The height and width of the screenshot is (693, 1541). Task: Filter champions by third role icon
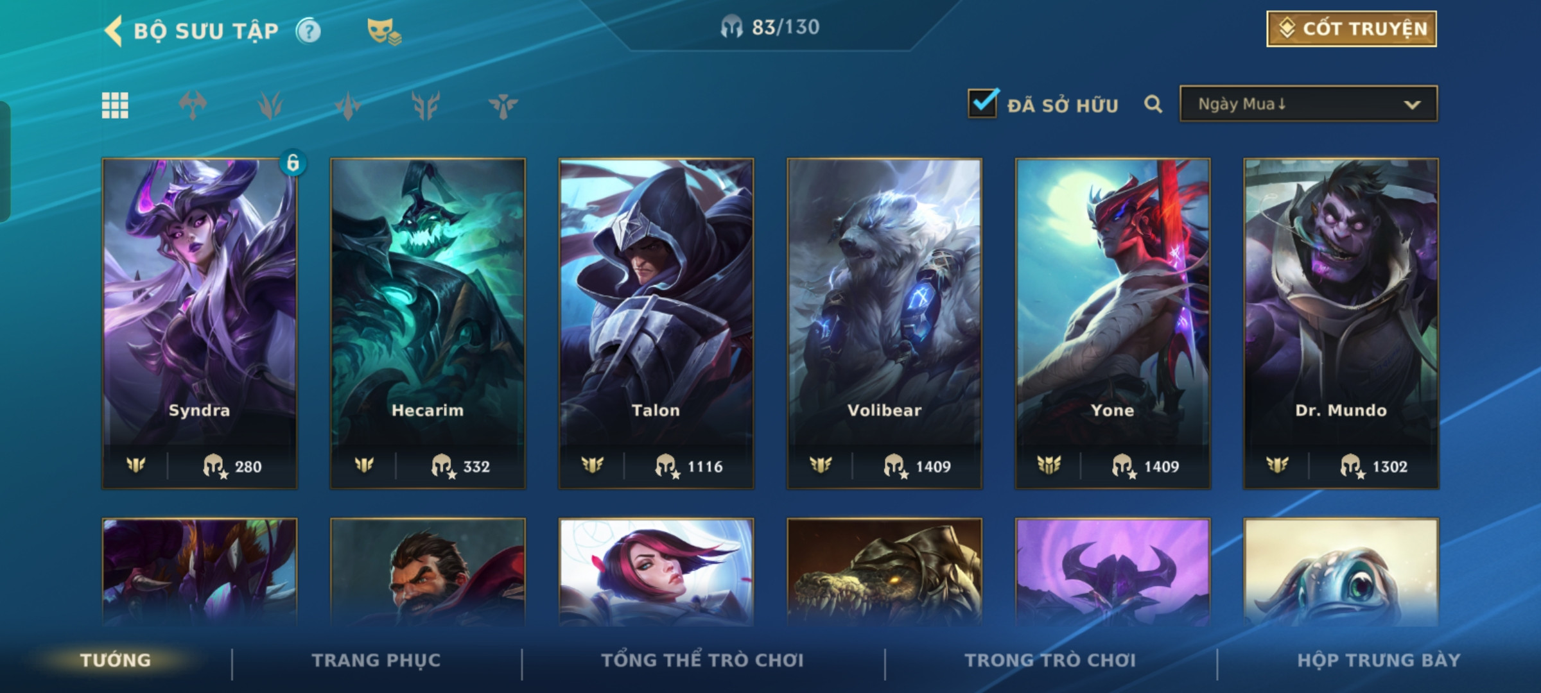point(348,105)
